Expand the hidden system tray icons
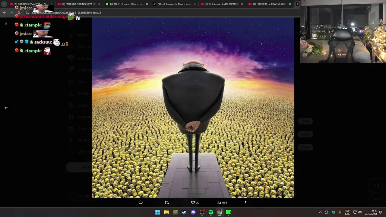386x217 pixels. coord(320,212)
